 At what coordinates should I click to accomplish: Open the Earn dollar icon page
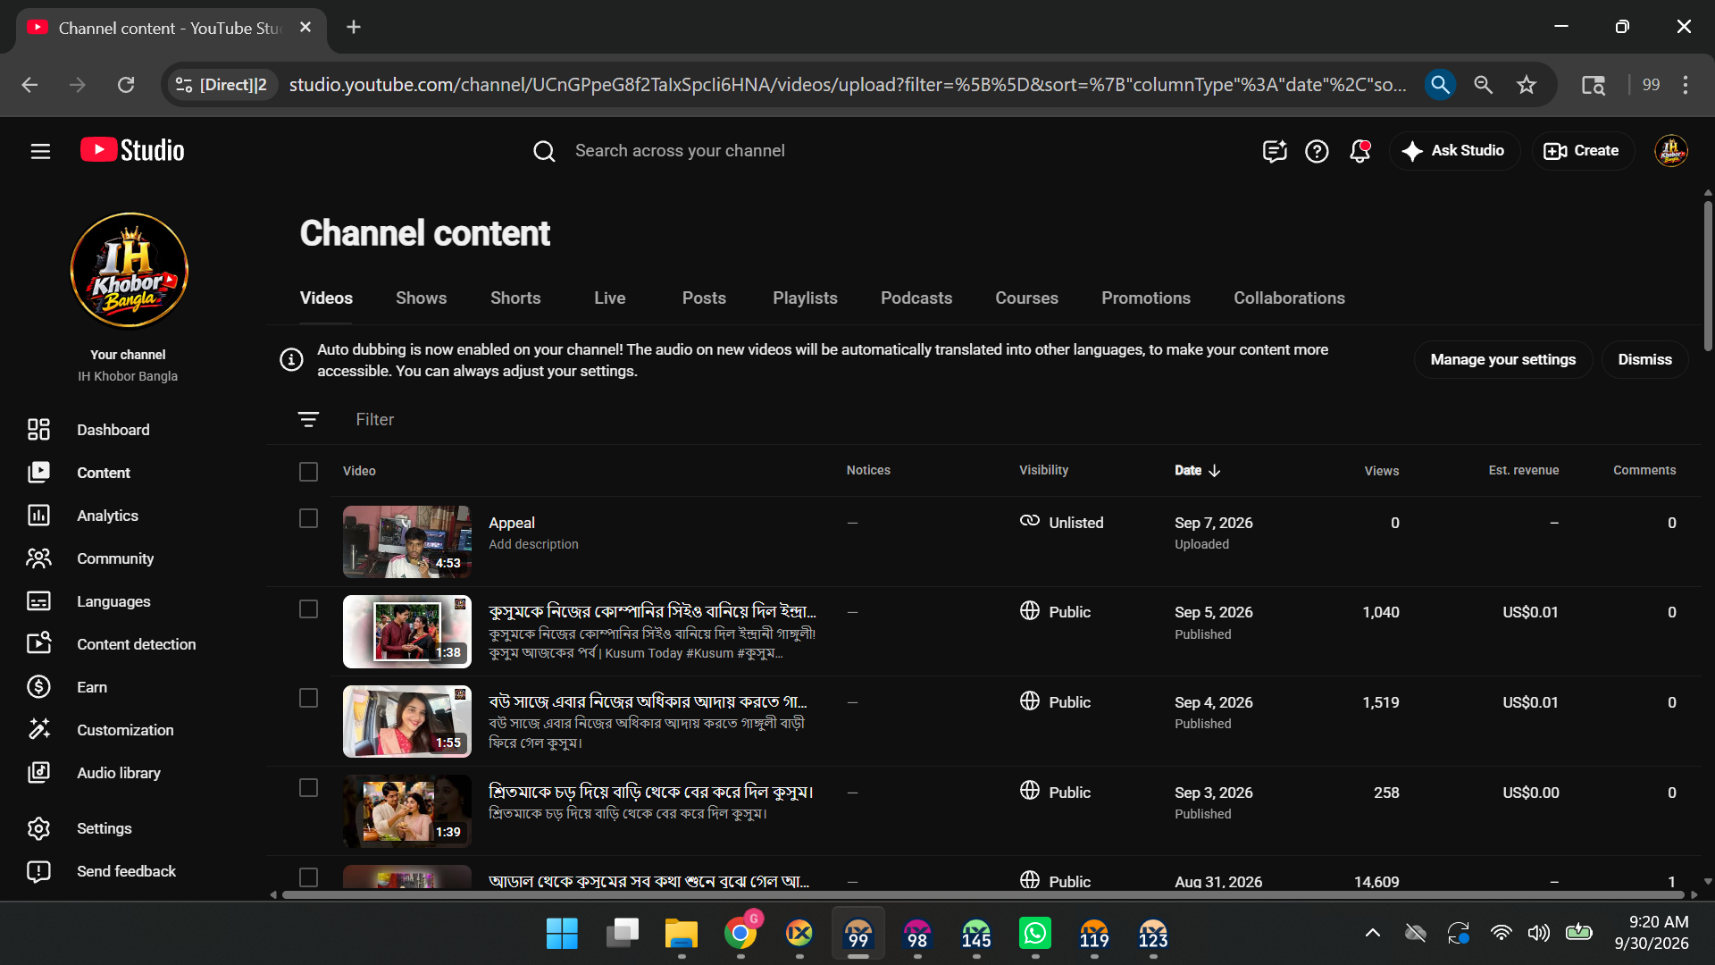point(38,687)
